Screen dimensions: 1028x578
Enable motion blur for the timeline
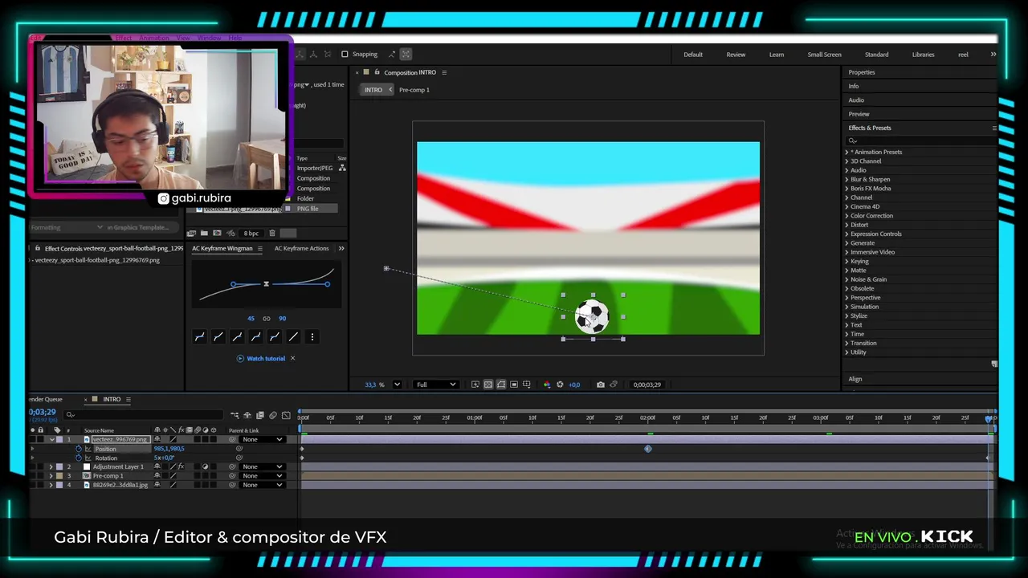click(273, 415)
